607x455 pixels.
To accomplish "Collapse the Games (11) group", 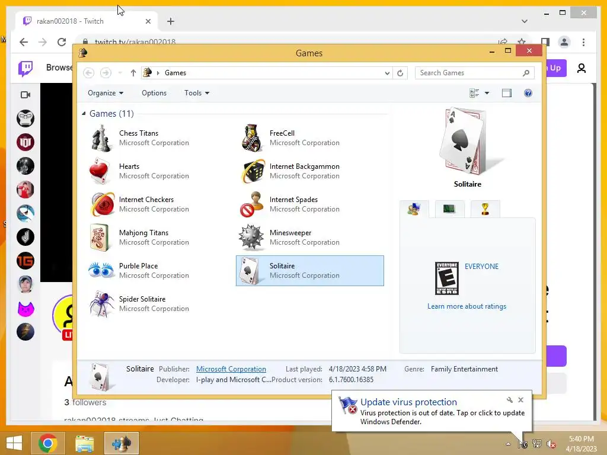I will [84, 113].
